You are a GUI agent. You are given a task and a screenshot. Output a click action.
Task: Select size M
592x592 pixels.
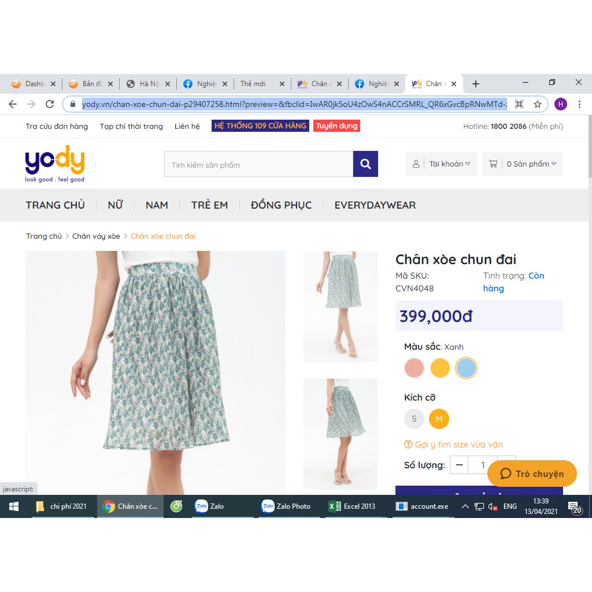(439, 419)
